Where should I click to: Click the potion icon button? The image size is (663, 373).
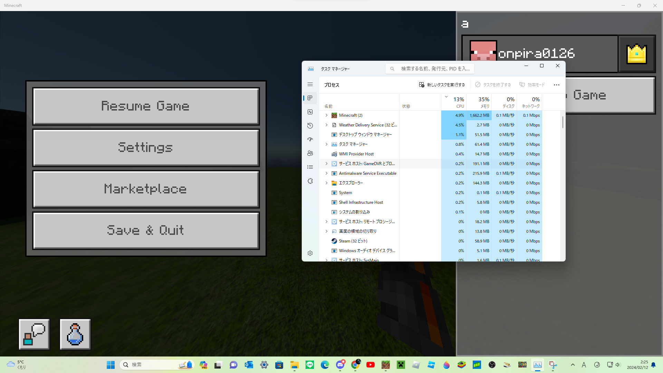tap(75, 334)
